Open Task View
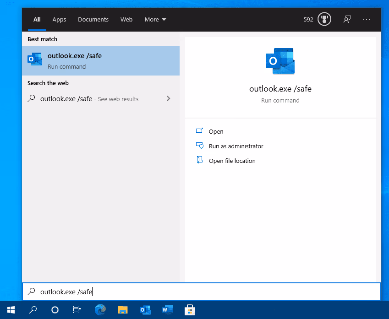 [x=77, y=310]
